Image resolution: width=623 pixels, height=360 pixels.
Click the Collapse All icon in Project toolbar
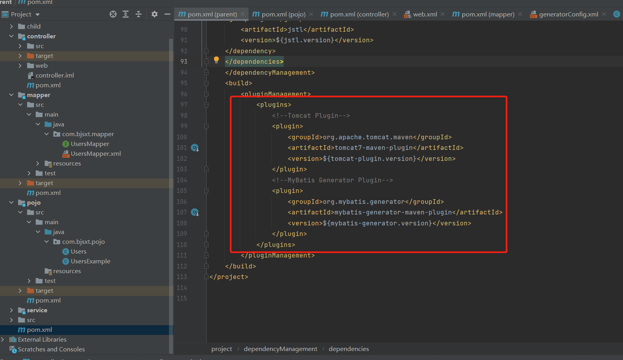click(x=139, y=14)
